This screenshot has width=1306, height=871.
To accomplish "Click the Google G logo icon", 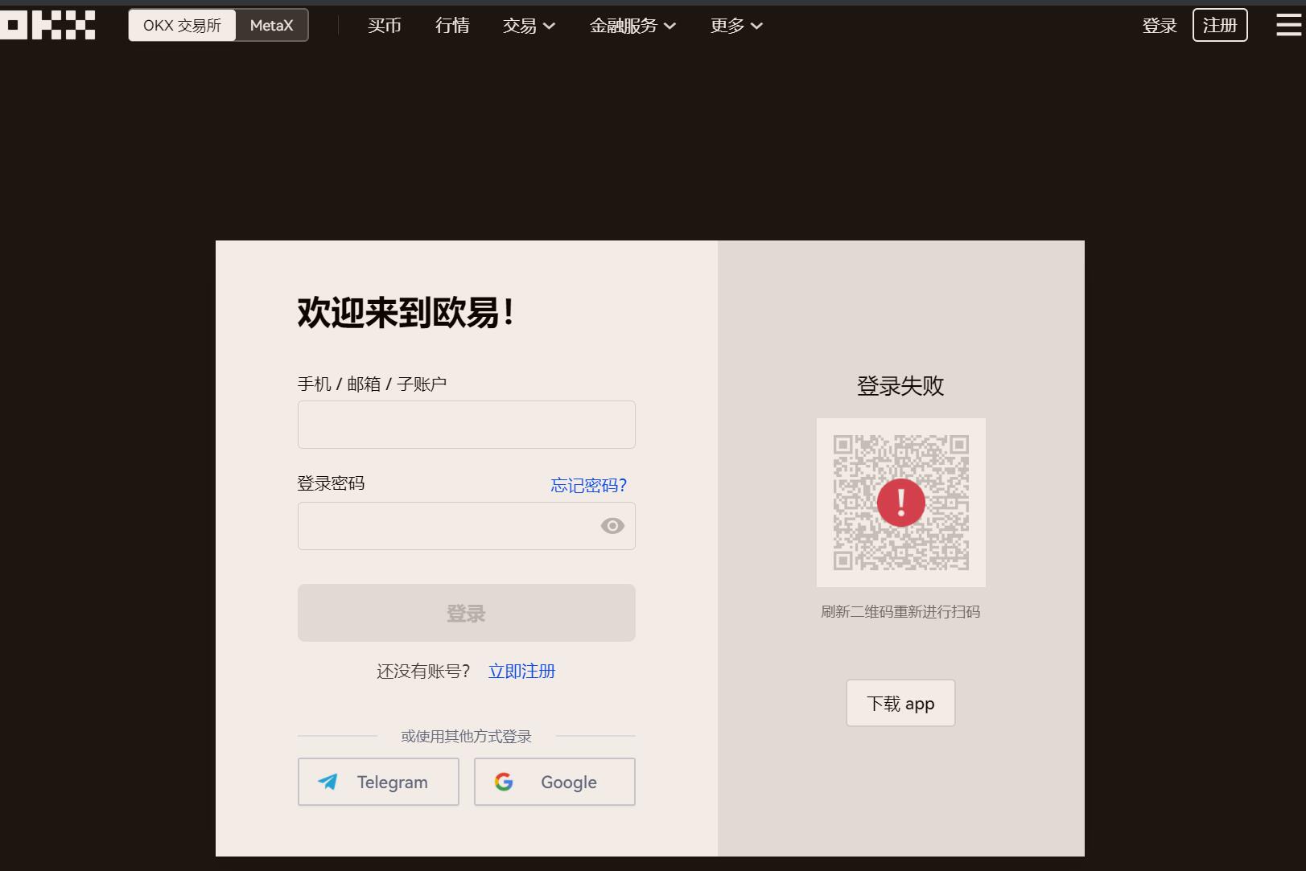I will tap(504, 782).
